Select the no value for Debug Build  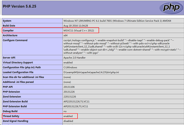(x=65, y=111)
